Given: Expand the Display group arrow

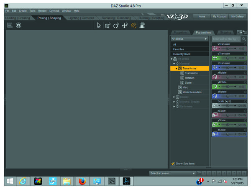Looking at the screenshot, I should [x=174, y=97].
